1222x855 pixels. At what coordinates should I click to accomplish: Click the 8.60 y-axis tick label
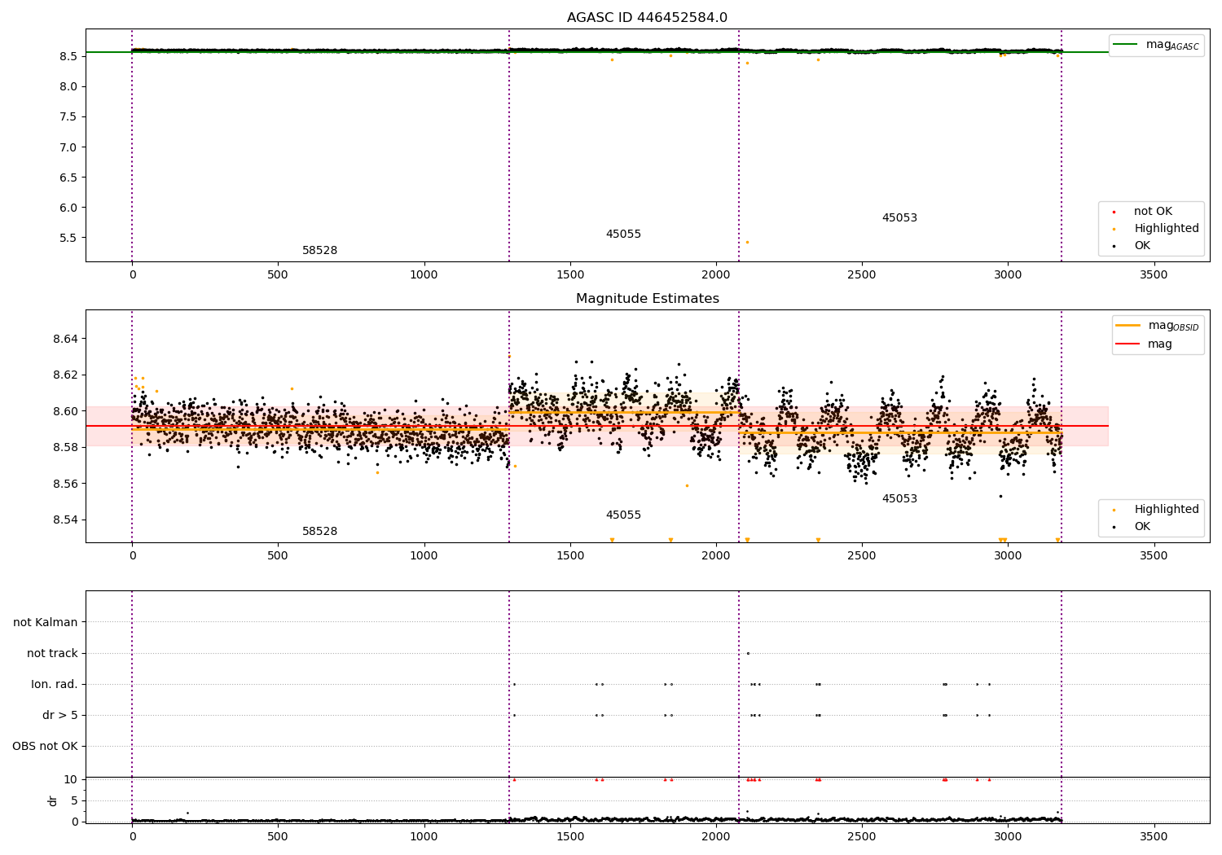click(64, 411)
